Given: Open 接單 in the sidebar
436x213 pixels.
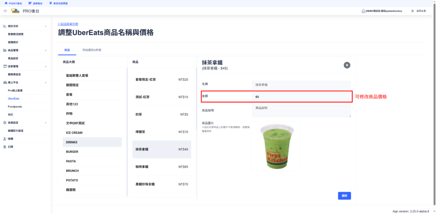Looking at the screenshot, I should [10, 139].
